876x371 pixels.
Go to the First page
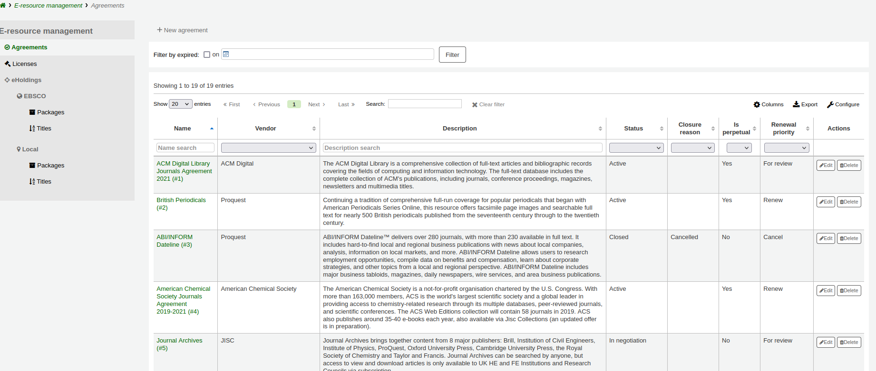coord(232,104)
